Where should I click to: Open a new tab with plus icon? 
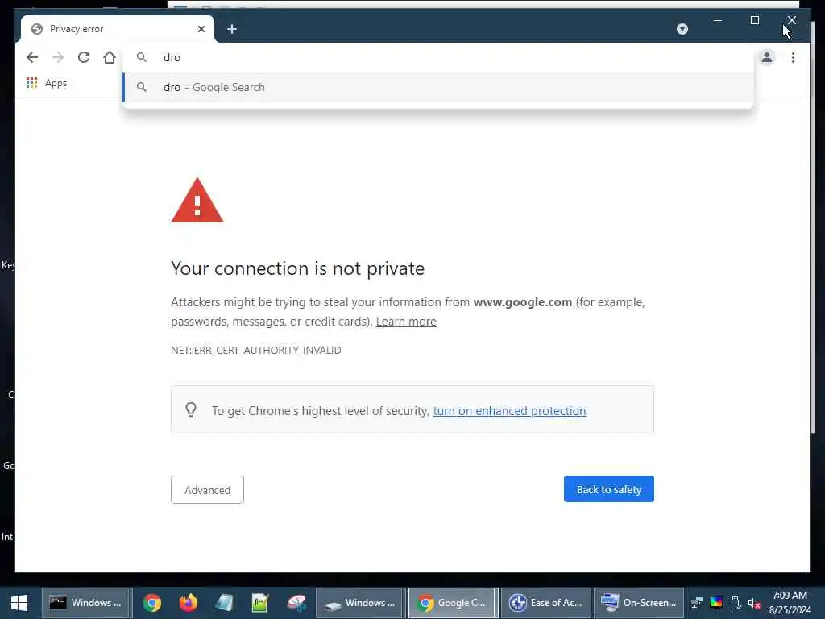(232, 29)
